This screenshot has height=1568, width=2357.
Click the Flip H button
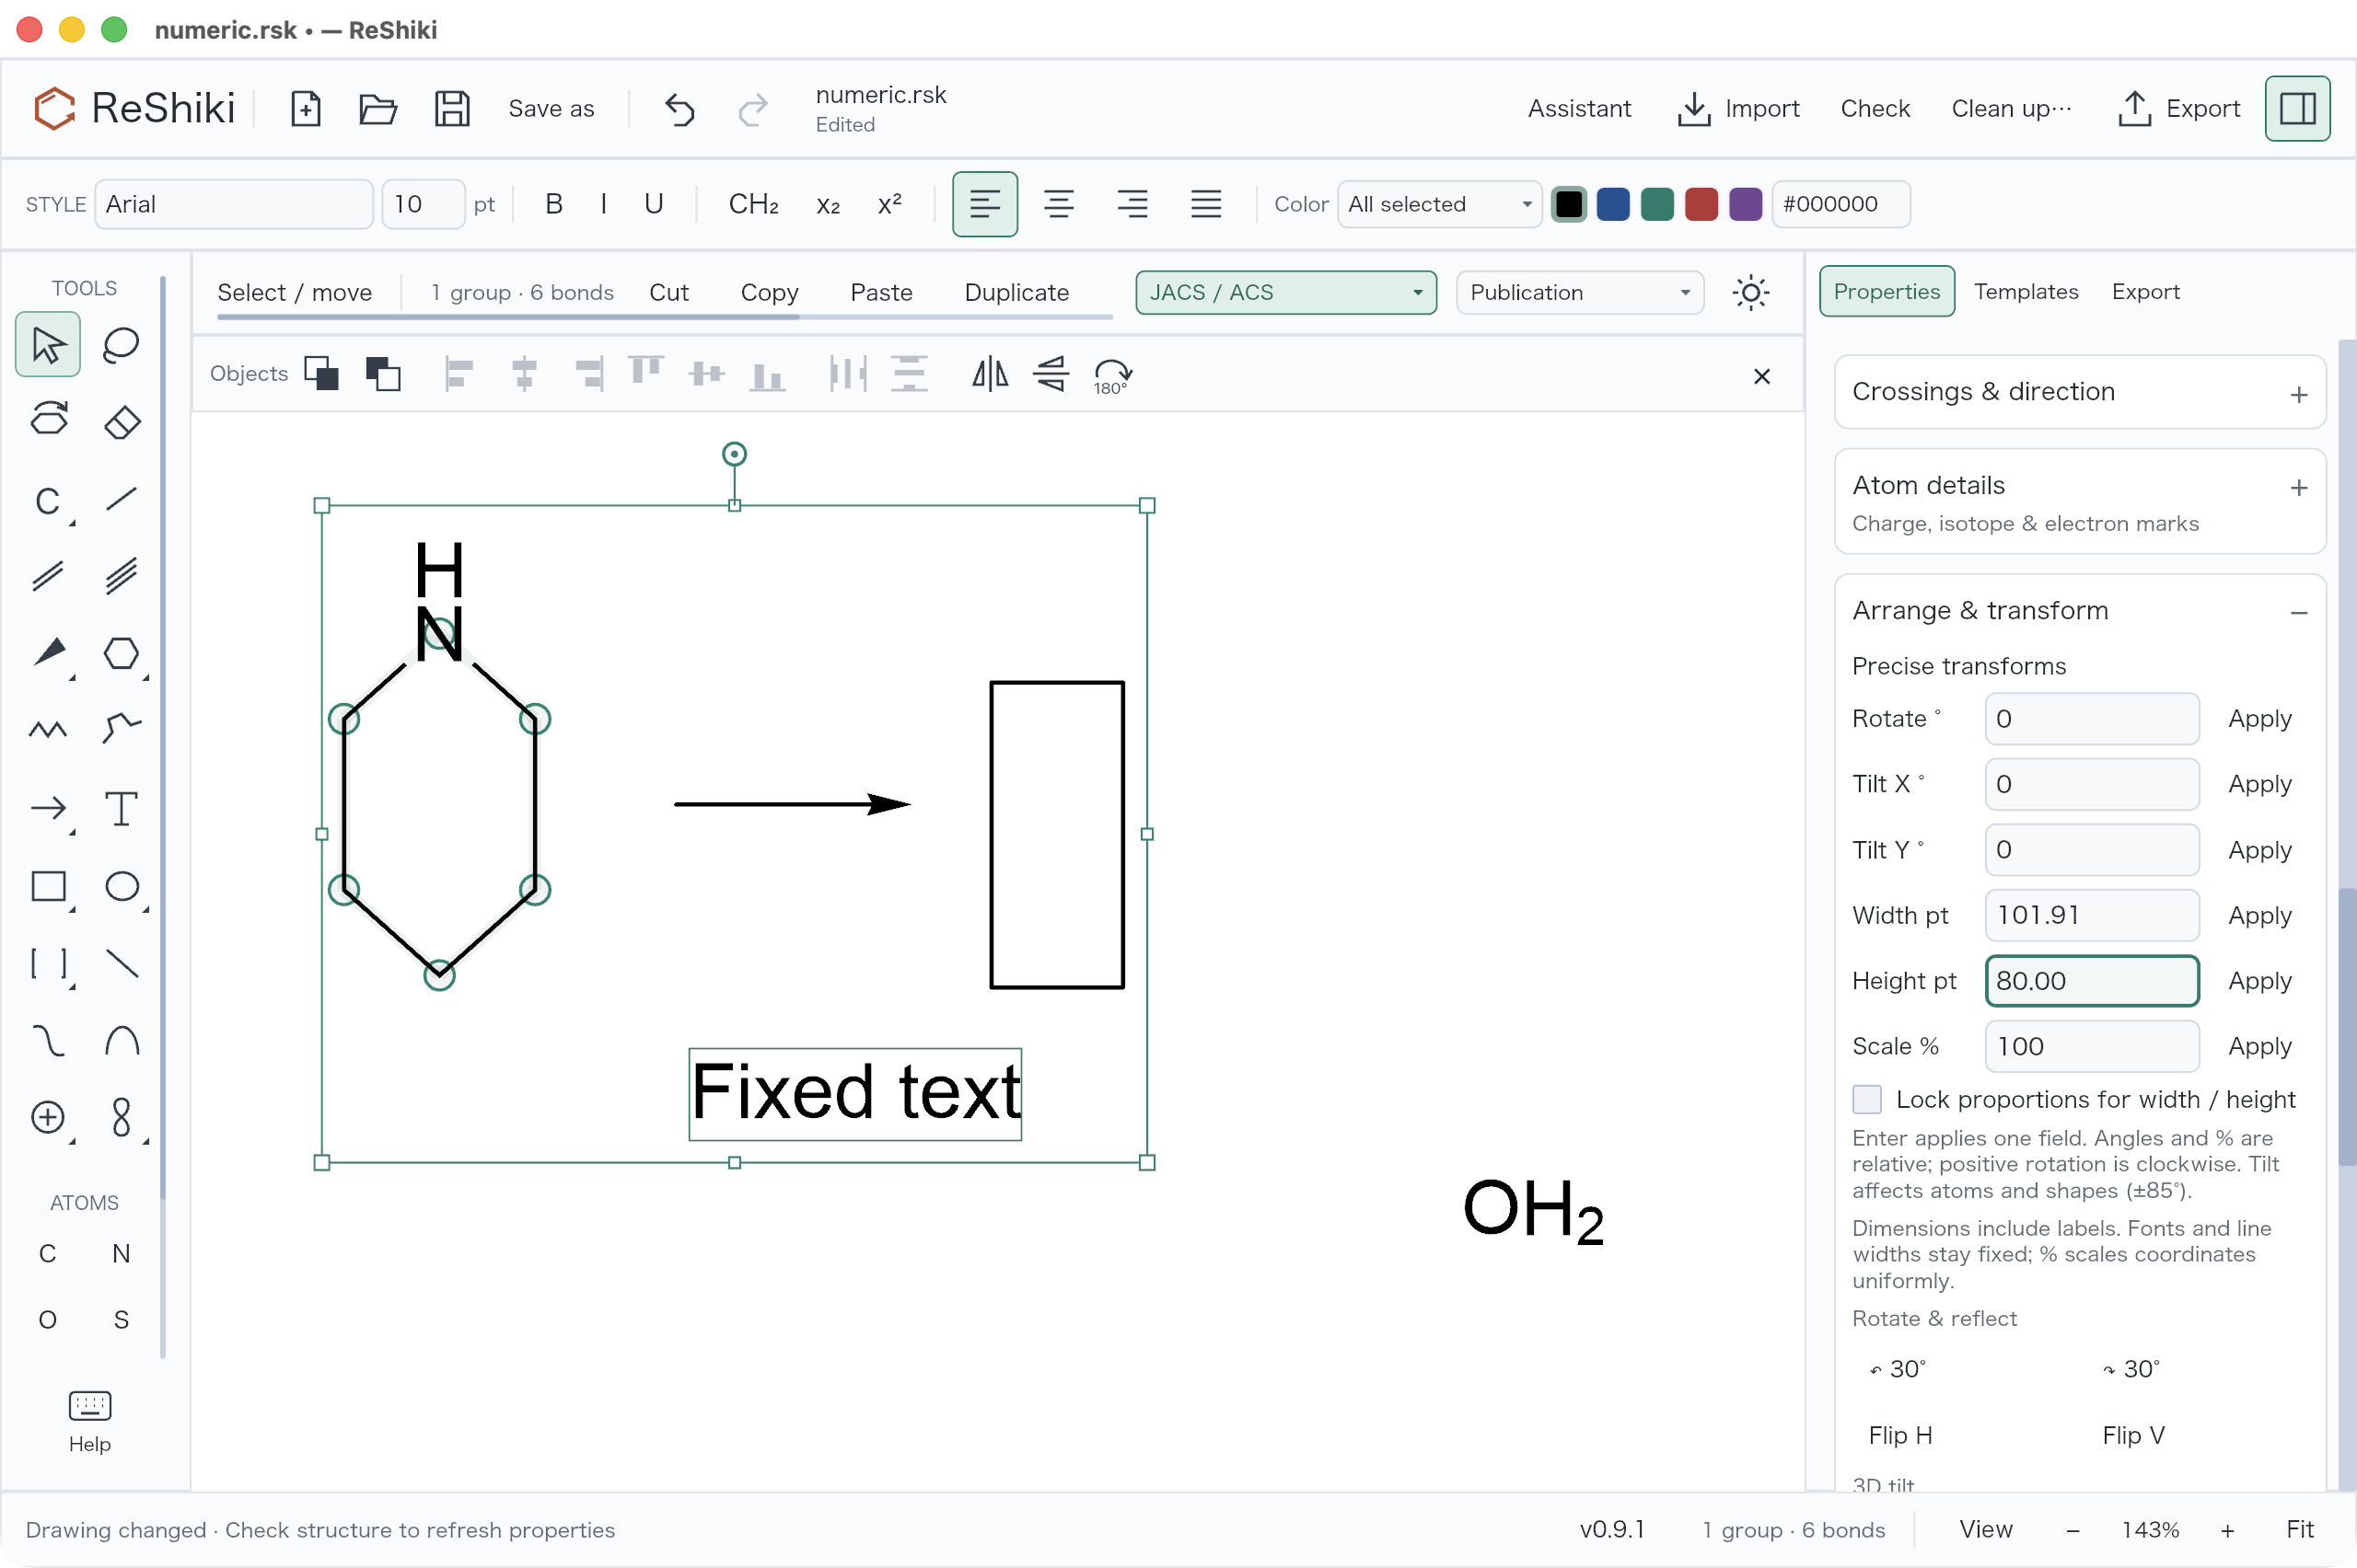point(1899,1435)
